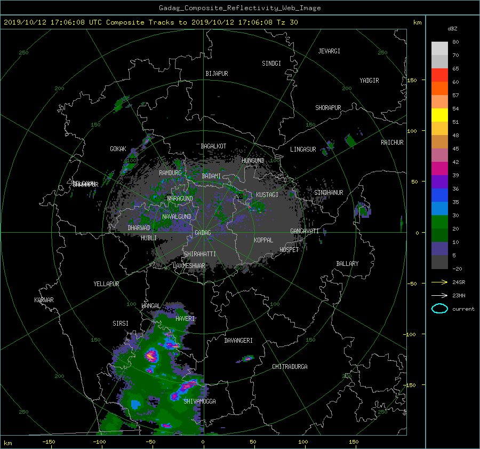Pick the top white-gray swatch near 80 dBZ

pos(439,49)
